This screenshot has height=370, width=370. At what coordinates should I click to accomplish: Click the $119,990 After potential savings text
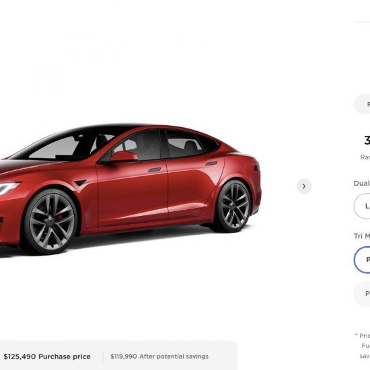click(159, 357)
